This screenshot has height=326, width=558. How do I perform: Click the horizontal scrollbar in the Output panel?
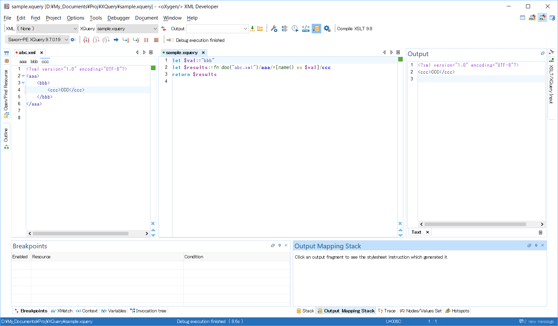pyautogui.click(x=475, y=224)
